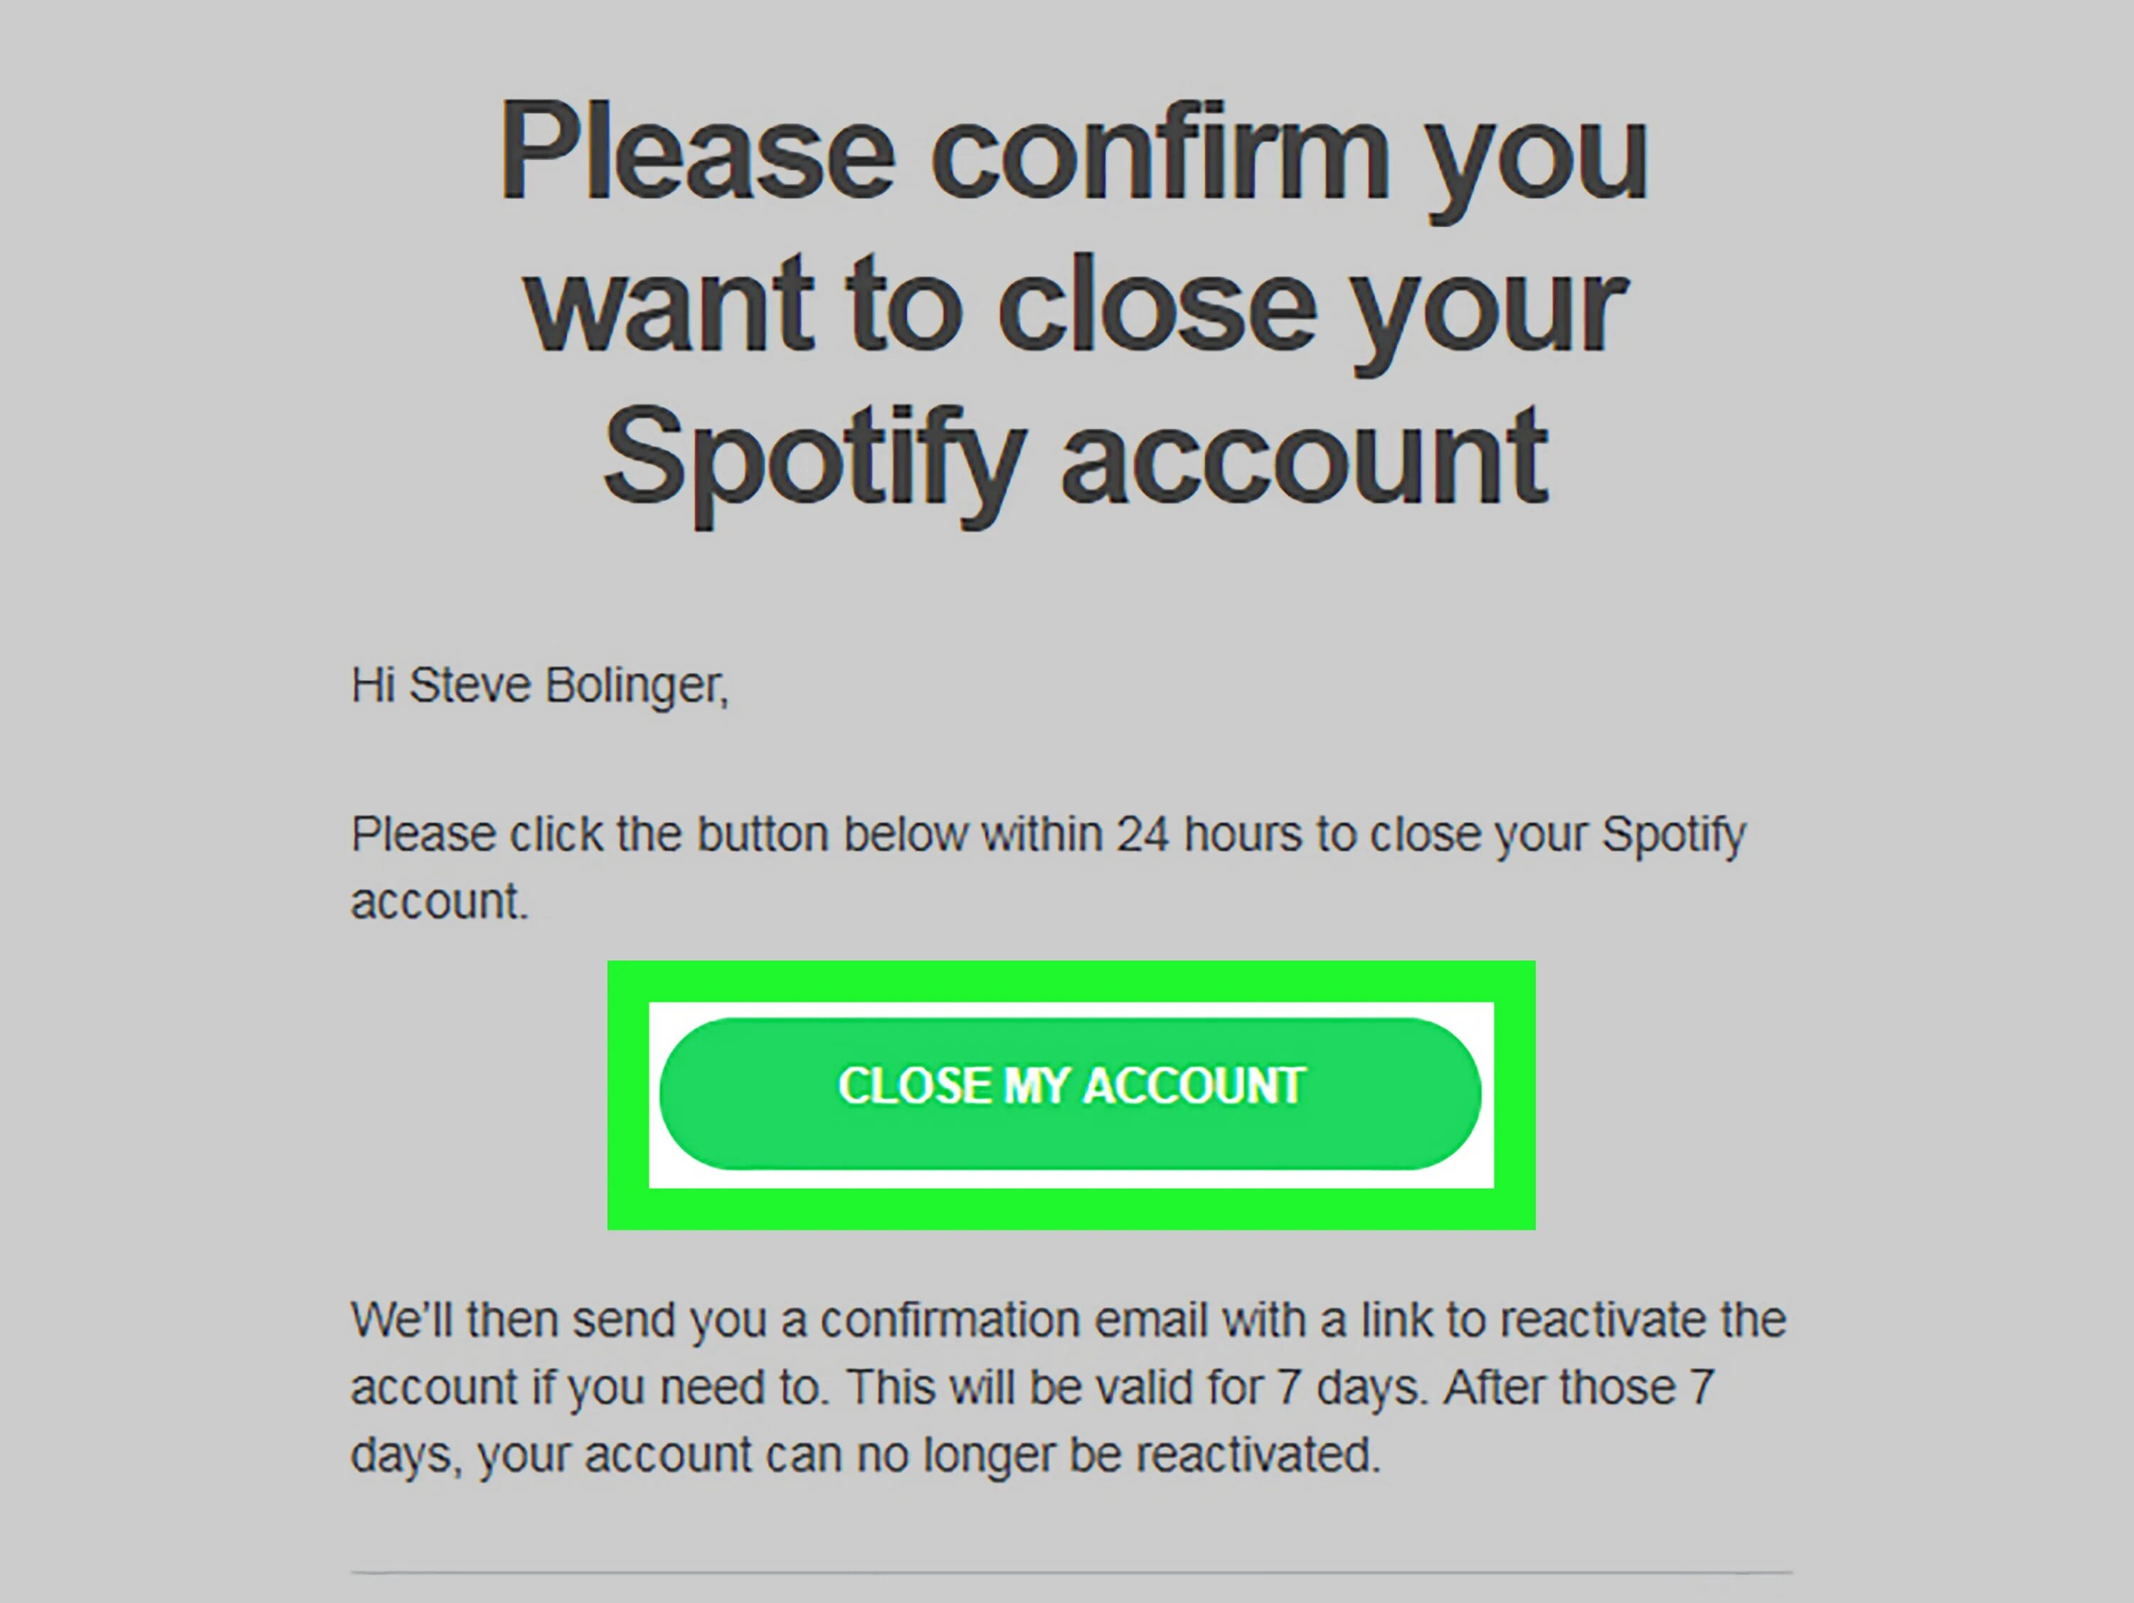Select the word CLOSE on the green button
Image resolution: width=2134 pixels, height=1603 pixels.
pyautogui.click(x=915, y=1086)
